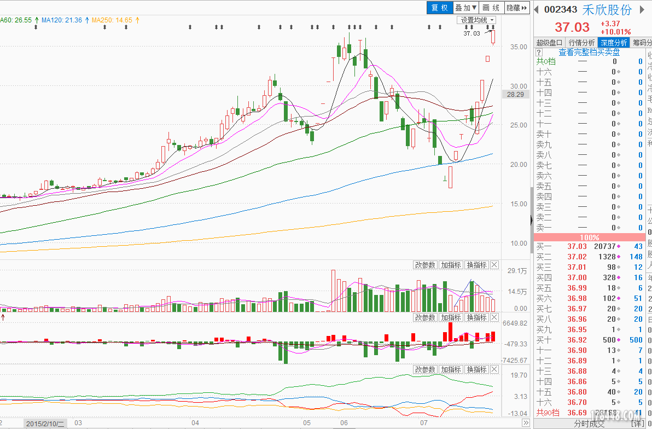Click 加指标 on capital flow panel
This screenshot has width=652, height=429.
[x=451, y=317]
